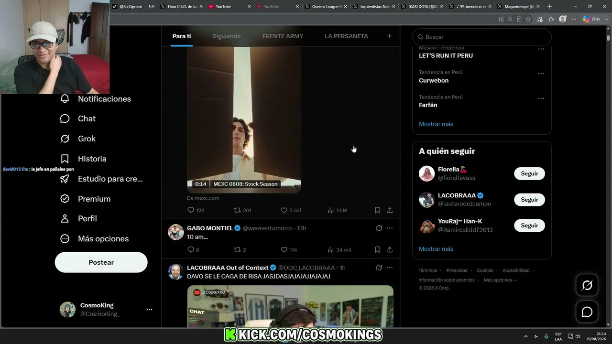This screenshot has height=344, width=612.
Task: Switch to Queens League browser tab
Action: point(326,7)
